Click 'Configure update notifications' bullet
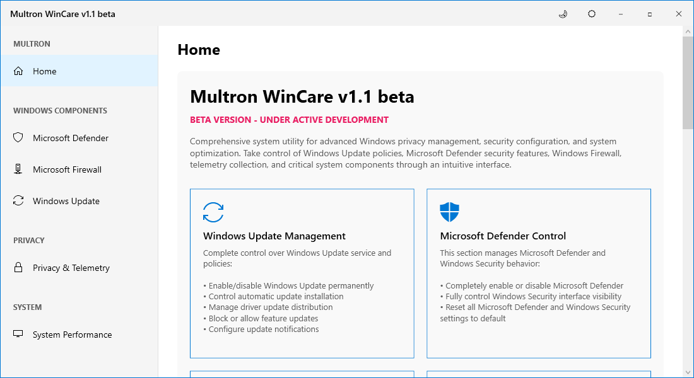 [x=261, y=329]
